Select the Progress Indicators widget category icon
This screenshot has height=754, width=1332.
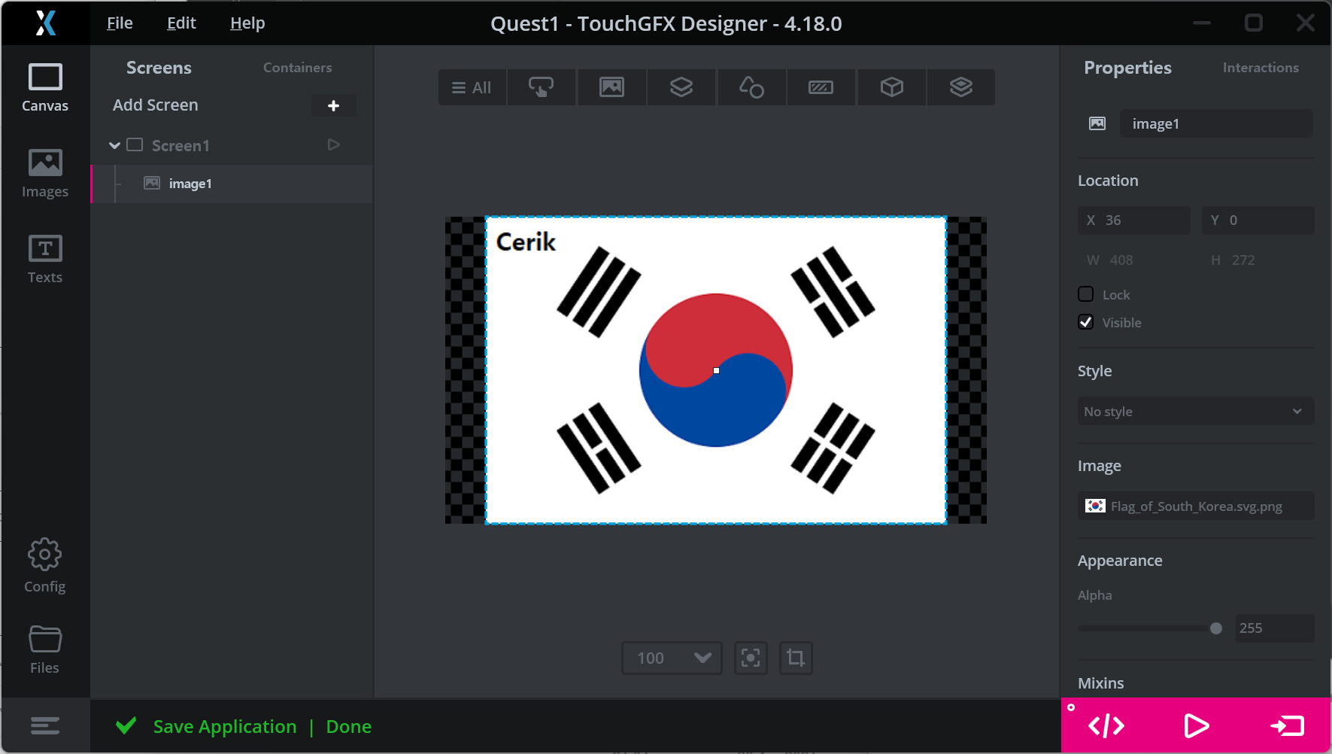(821, 87)
